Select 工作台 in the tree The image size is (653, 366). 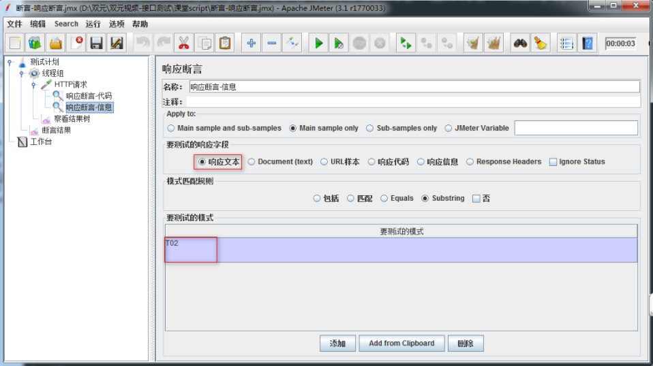[41, 142]
